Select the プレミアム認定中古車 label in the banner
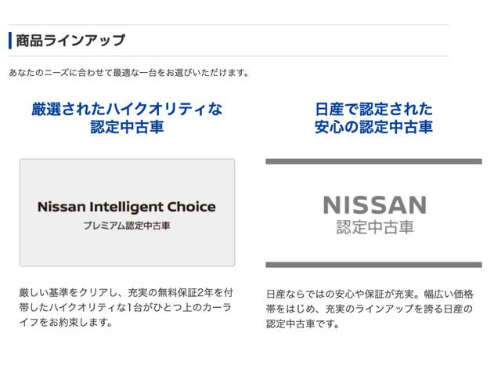 click(x=127, y=226)
